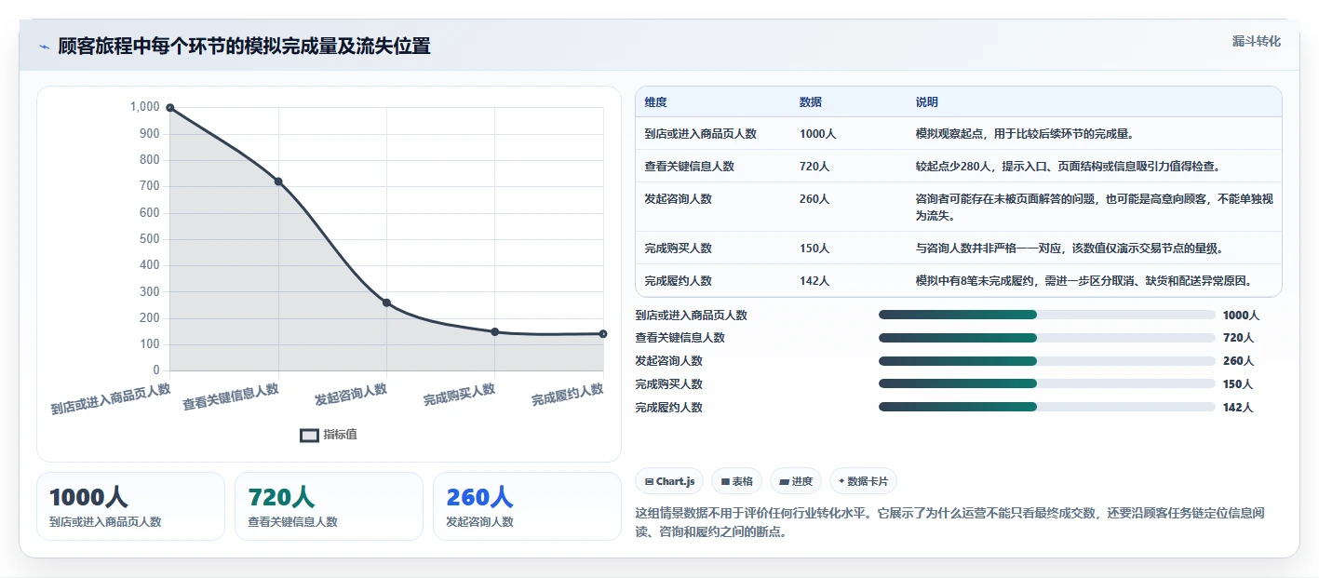Click the y-axis label 500

tap(149, 239)
